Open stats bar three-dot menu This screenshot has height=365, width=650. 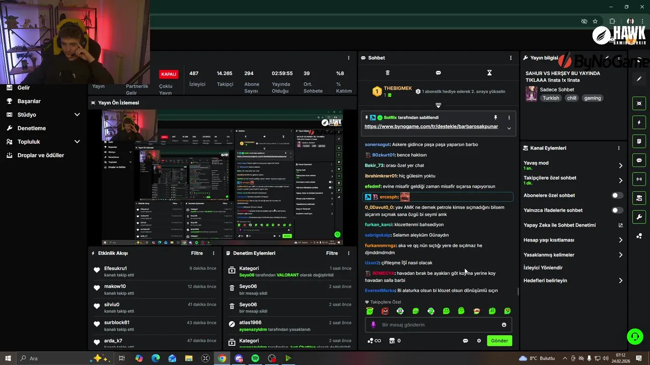[x=348, y=58]
